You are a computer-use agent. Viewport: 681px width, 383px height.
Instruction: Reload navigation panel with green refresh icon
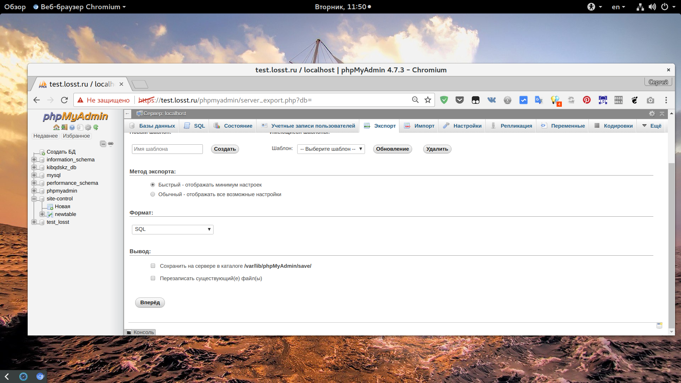(96, 127)
